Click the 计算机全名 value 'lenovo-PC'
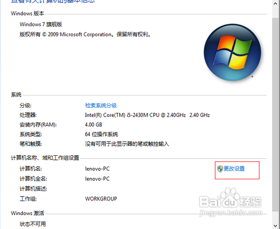280x229 pixels. click(x=97, y=179)
